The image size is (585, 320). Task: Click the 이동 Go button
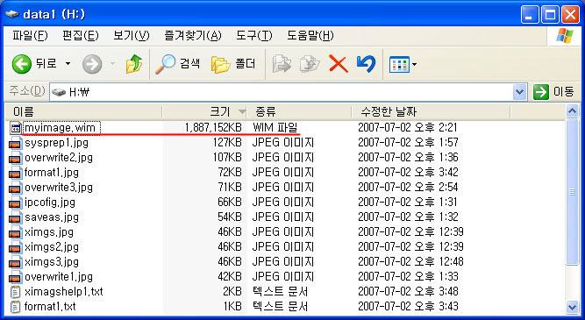[553, 92]
